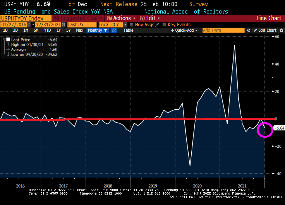Open the Edit menu
Screen dimensions: 285x205
point(151,18)
